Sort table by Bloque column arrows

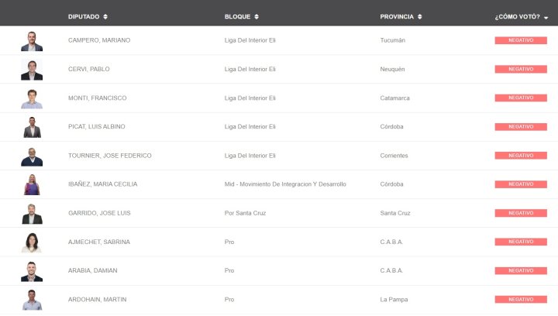point(257,17)
